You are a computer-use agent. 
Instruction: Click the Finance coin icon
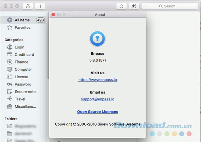coord(10,62)
